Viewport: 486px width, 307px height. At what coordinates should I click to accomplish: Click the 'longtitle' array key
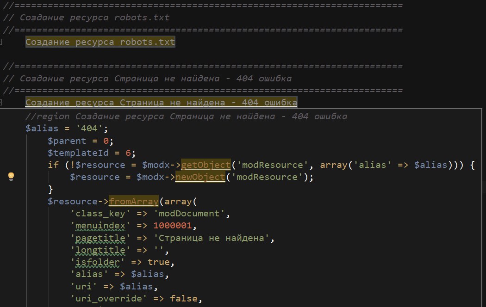pos(100,250)
